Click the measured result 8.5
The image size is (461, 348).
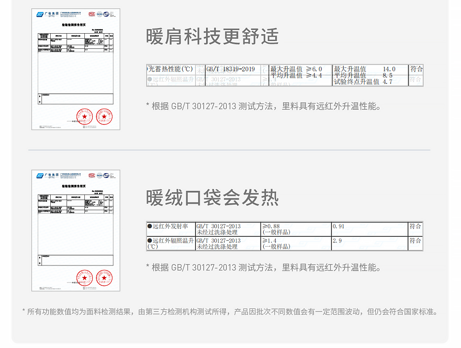pyautogui.click(x=388, y=76)
